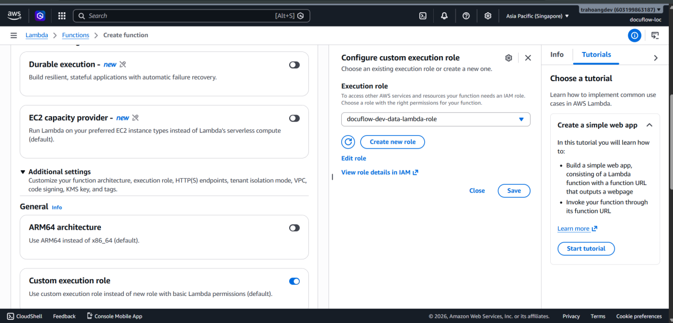Click the Info link next to General
Screen dimensions: 673x323
click(57, 207)
